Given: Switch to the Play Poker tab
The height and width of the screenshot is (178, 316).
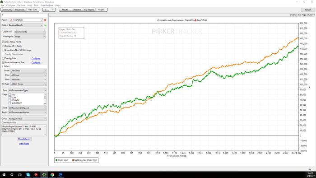Looking at the screenshot, I should click(x=20, y=9).
